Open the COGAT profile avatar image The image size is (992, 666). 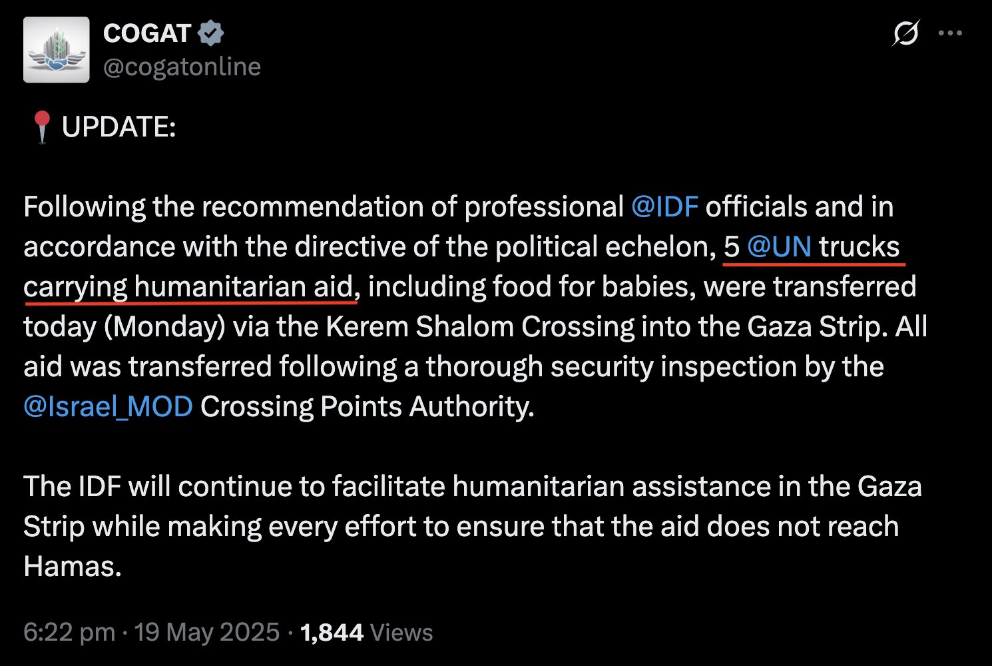click(x=57, y=50)
